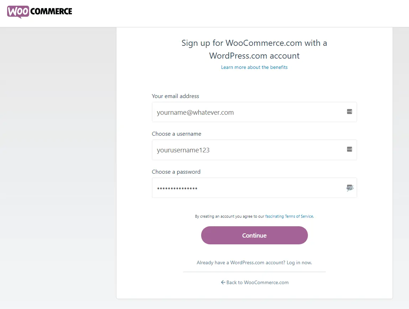Screen dimensions: 409x309
Task: Click the black COMMERCE wordmark in header
Action: pos(51,11)
